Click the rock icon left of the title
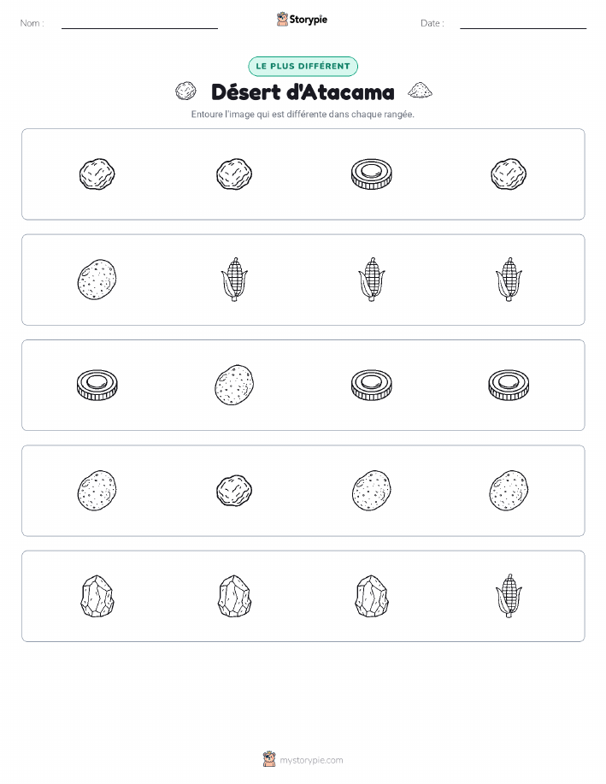The width and height of the screenshot is (606, 784). click(x=185, y=91)
